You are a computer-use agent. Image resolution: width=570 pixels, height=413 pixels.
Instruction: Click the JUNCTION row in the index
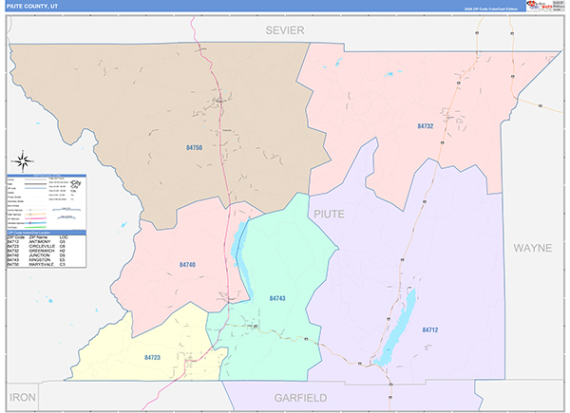click(x=47, y=255)
